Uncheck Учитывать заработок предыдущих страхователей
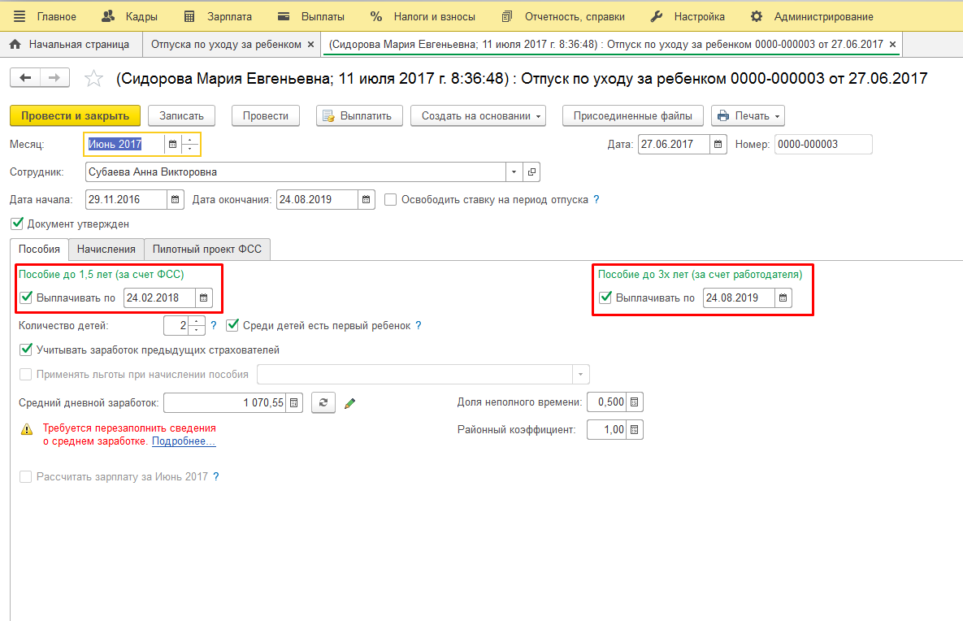Viewport: 963px width, 621px height. [x=25, y=350]
